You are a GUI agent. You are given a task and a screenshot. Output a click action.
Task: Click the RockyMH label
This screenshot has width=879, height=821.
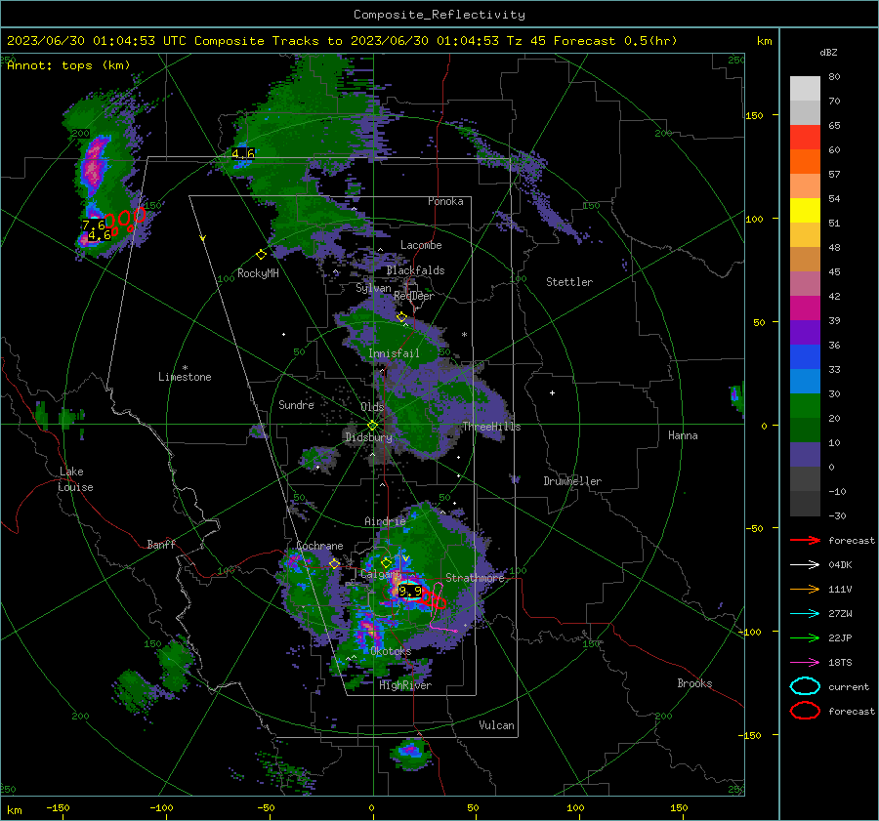(258, 273)
